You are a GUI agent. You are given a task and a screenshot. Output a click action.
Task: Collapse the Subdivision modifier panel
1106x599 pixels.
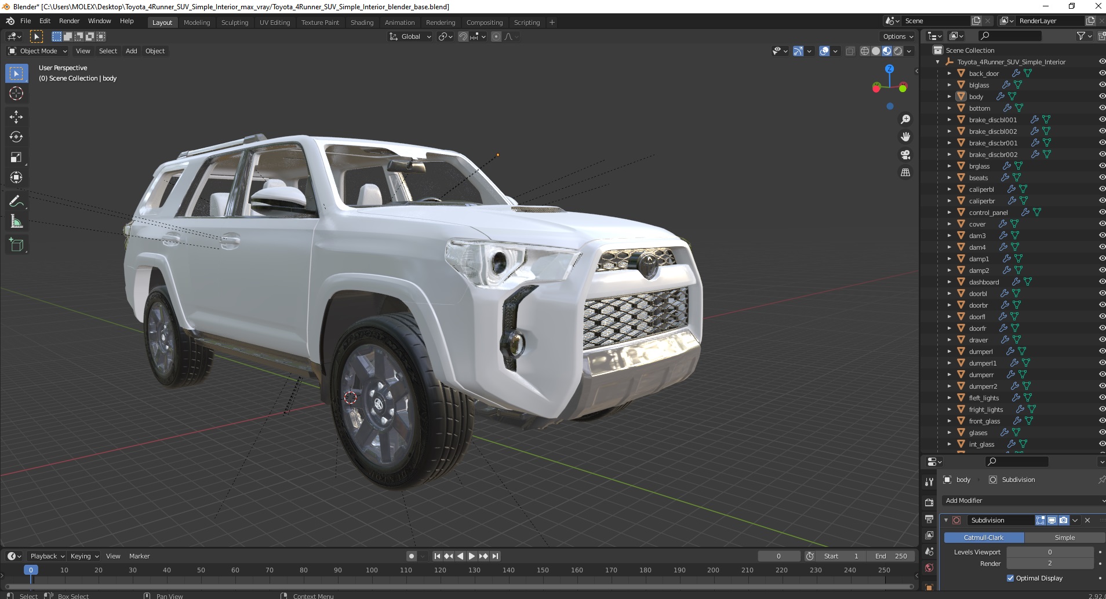coord(946,520)
